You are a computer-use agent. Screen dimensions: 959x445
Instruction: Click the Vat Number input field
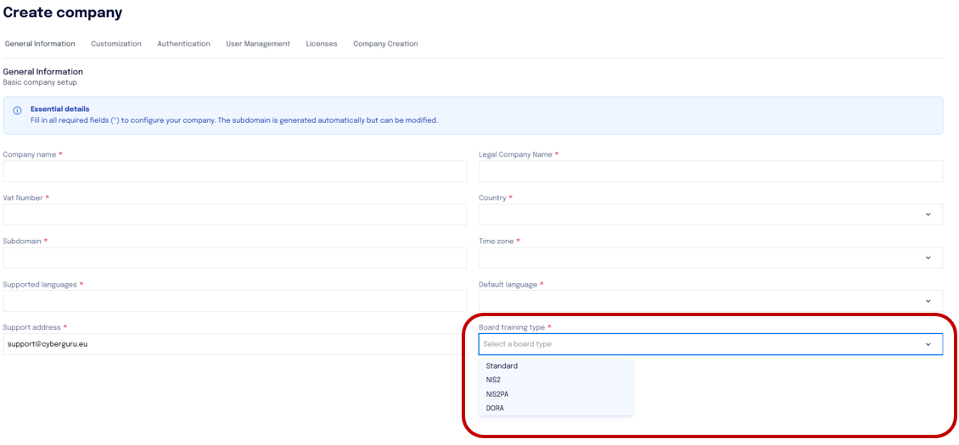click(x=235, y=214)
